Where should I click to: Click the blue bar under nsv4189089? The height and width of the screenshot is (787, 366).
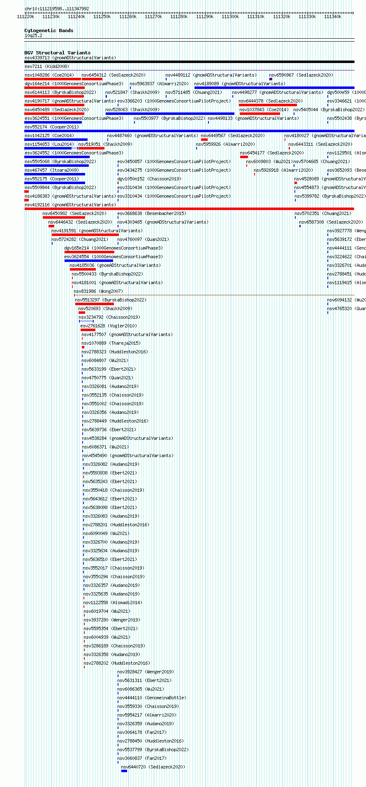pos(274,88)
